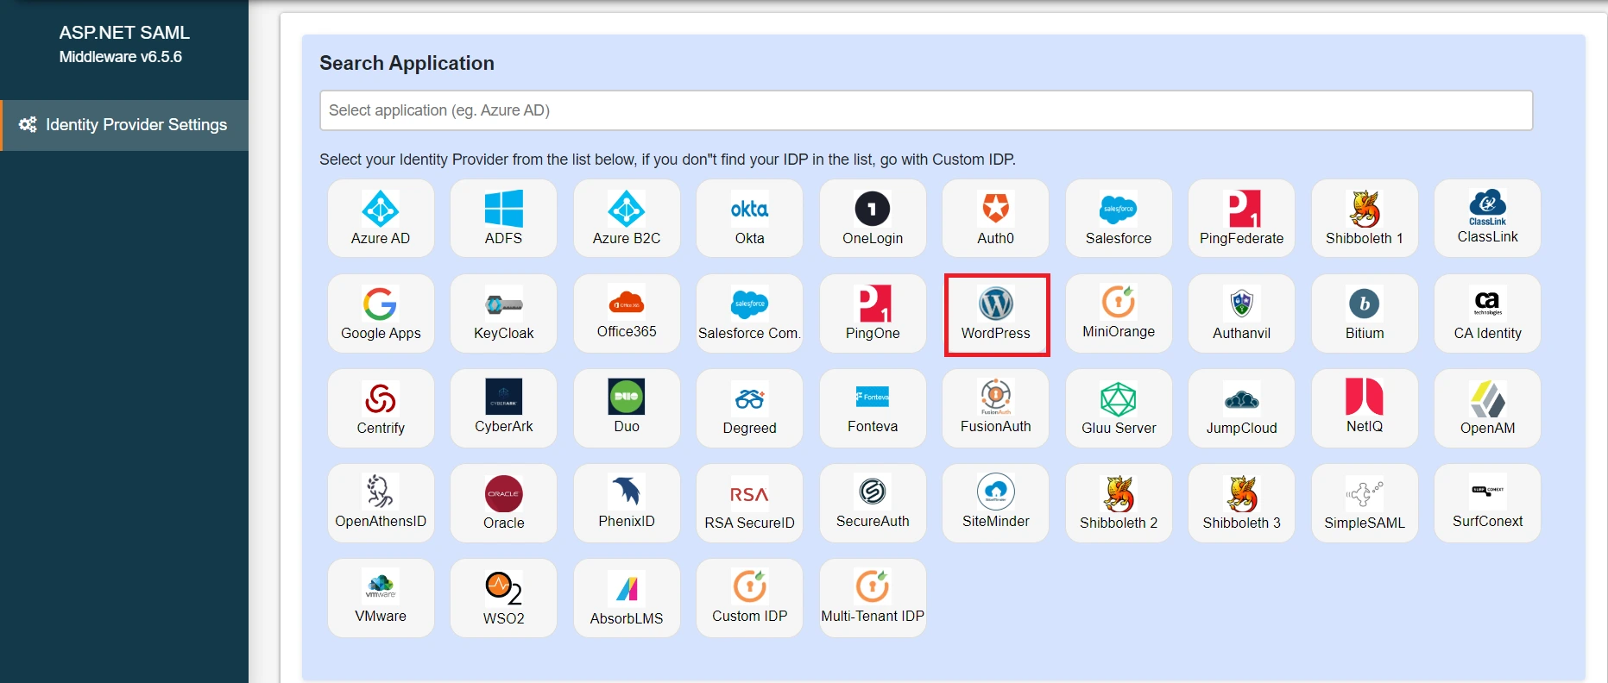
Task: Choose the JumpCloud provider
Action: click(x=1241, y=408)
